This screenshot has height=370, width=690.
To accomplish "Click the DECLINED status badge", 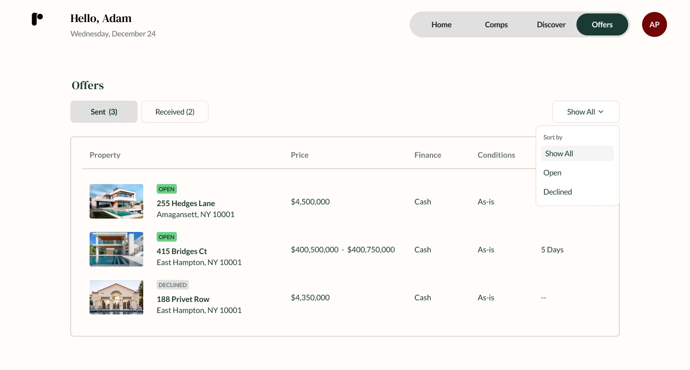I will tap(172, 285).
